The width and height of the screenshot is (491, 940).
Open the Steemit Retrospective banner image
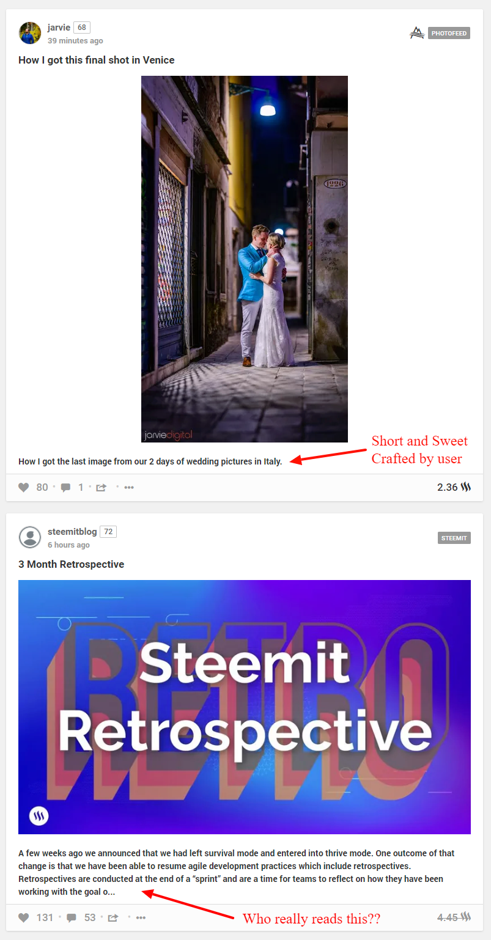point(245,707)
